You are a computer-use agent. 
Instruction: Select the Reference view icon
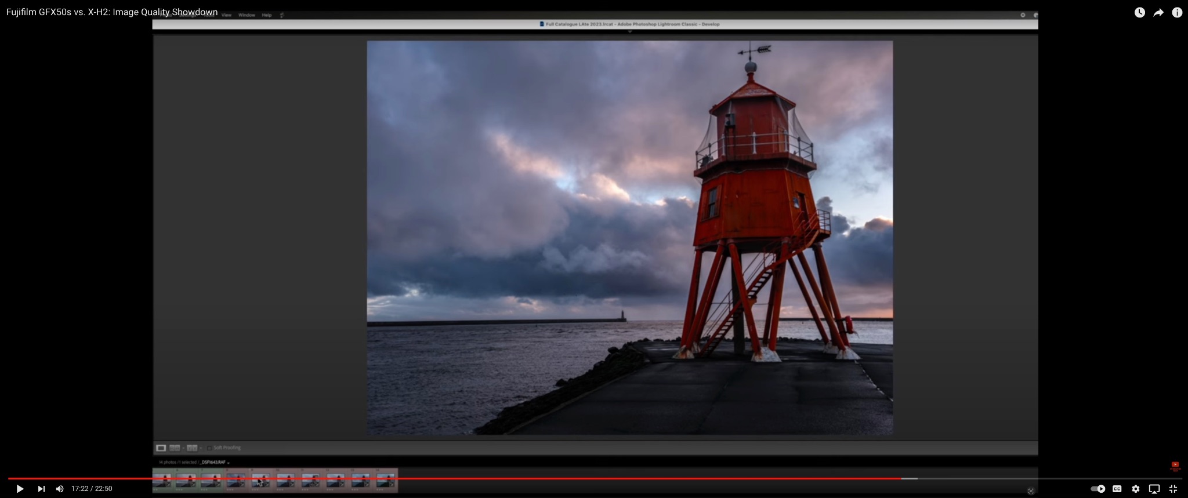pyautogui.click(x=174, y=448)
